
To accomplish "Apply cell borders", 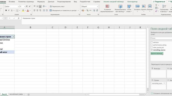I will pos(17,10).
